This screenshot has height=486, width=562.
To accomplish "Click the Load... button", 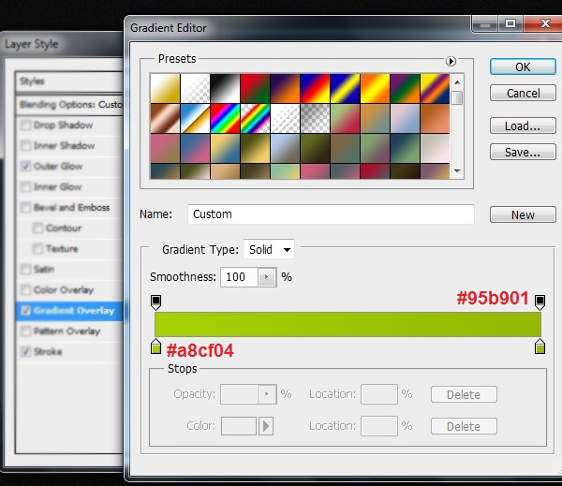I will [x=522, y=126].
